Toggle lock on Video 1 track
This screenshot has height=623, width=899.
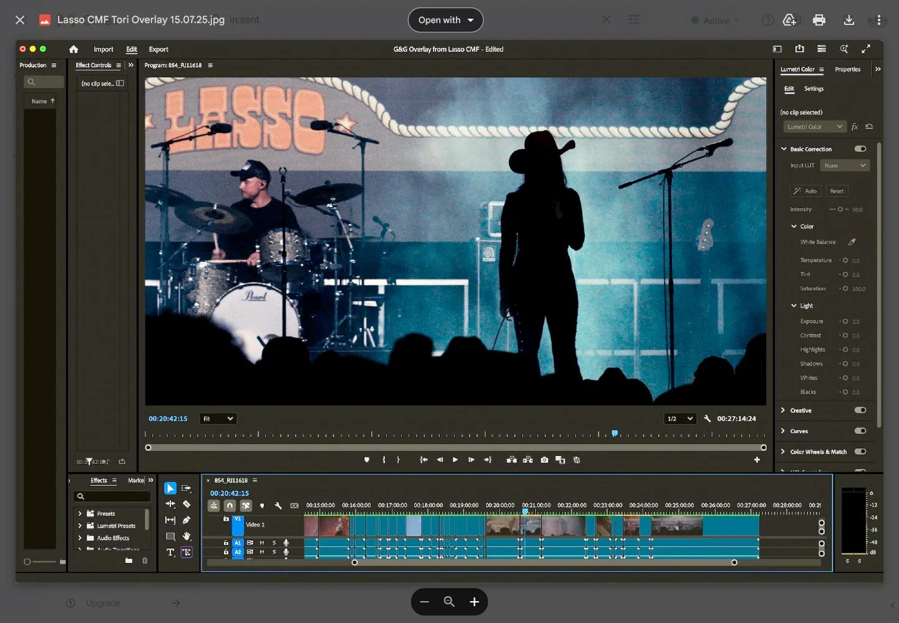tap(226, 519)
